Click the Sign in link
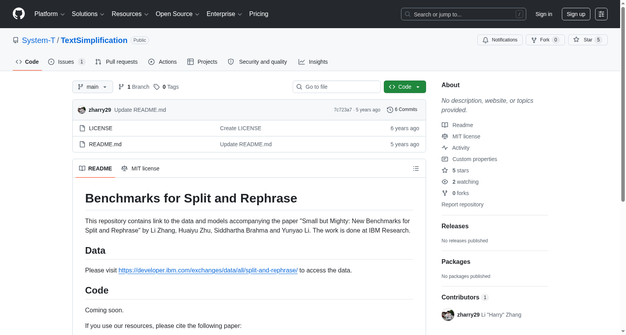This screenshot has height=335, width=626. click(x=544, y=14)
